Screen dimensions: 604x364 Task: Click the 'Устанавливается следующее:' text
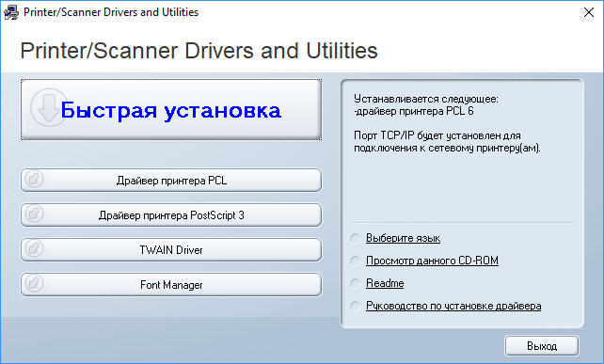click(x=426, y=99)
